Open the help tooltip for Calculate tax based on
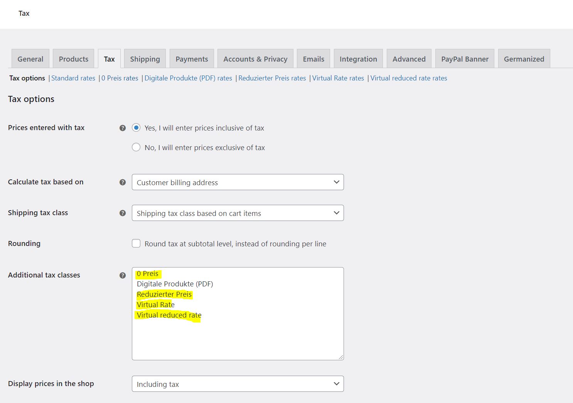Viewport: 573px width, 403px height. pos(122,182)
